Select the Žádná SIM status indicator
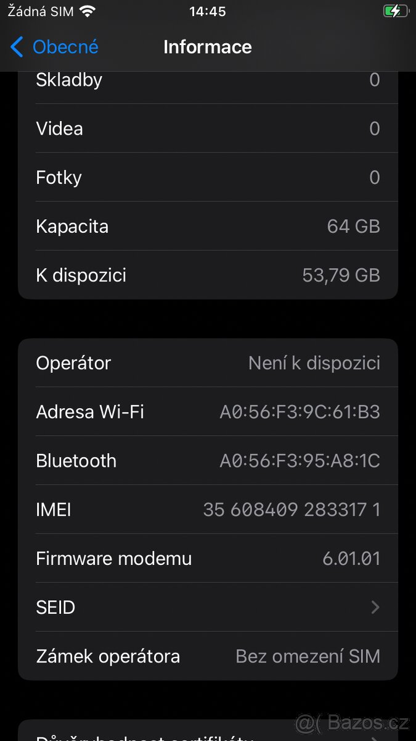The image size is (416, 741). coord(39,10)
